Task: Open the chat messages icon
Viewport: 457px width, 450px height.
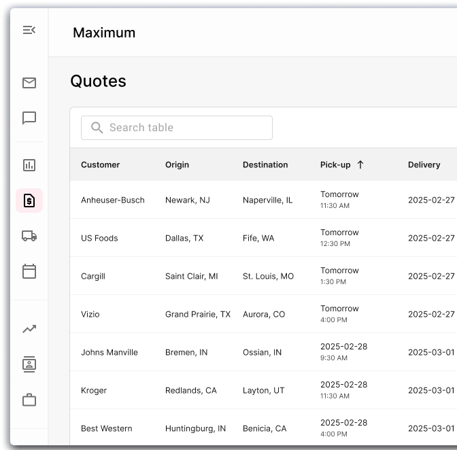Action: click(x=29, y=118)
